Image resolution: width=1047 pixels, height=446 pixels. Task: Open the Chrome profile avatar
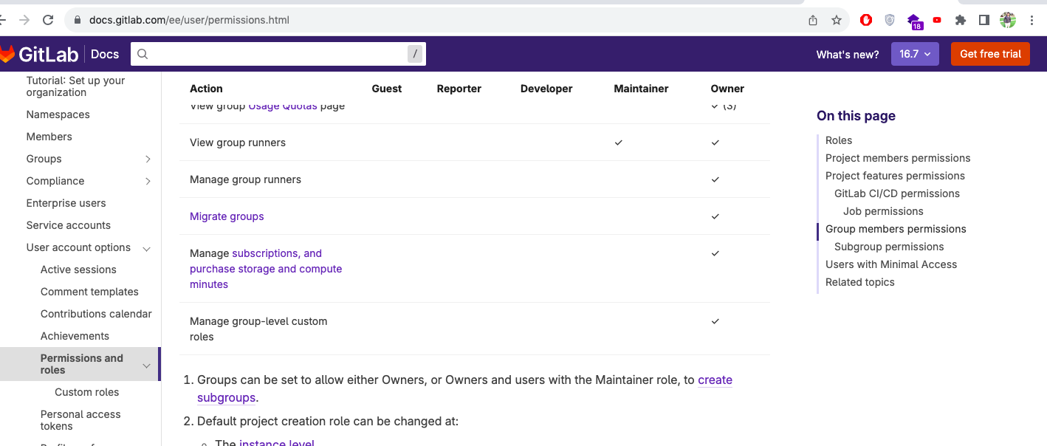point(1008,20)
